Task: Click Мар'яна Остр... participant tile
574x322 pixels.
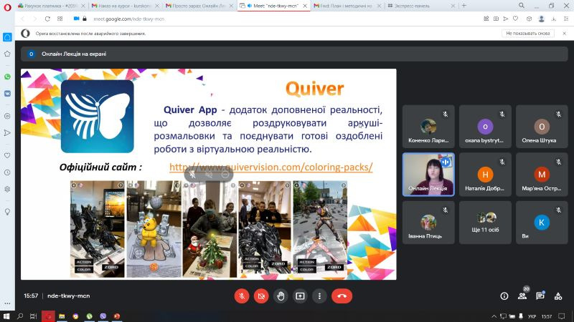Action: click(x=542, y=175)
